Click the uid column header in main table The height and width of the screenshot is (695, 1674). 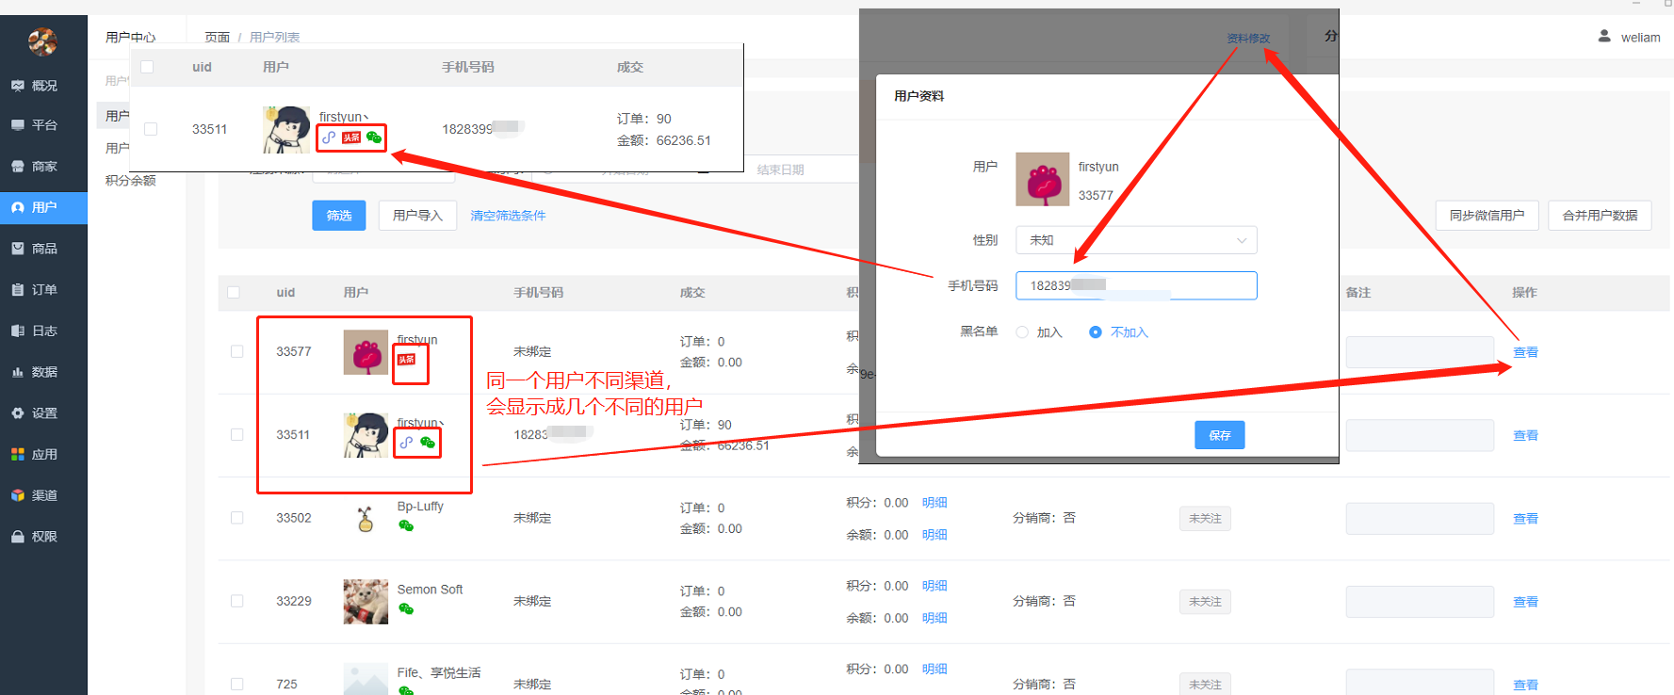[x=285, y=293]
